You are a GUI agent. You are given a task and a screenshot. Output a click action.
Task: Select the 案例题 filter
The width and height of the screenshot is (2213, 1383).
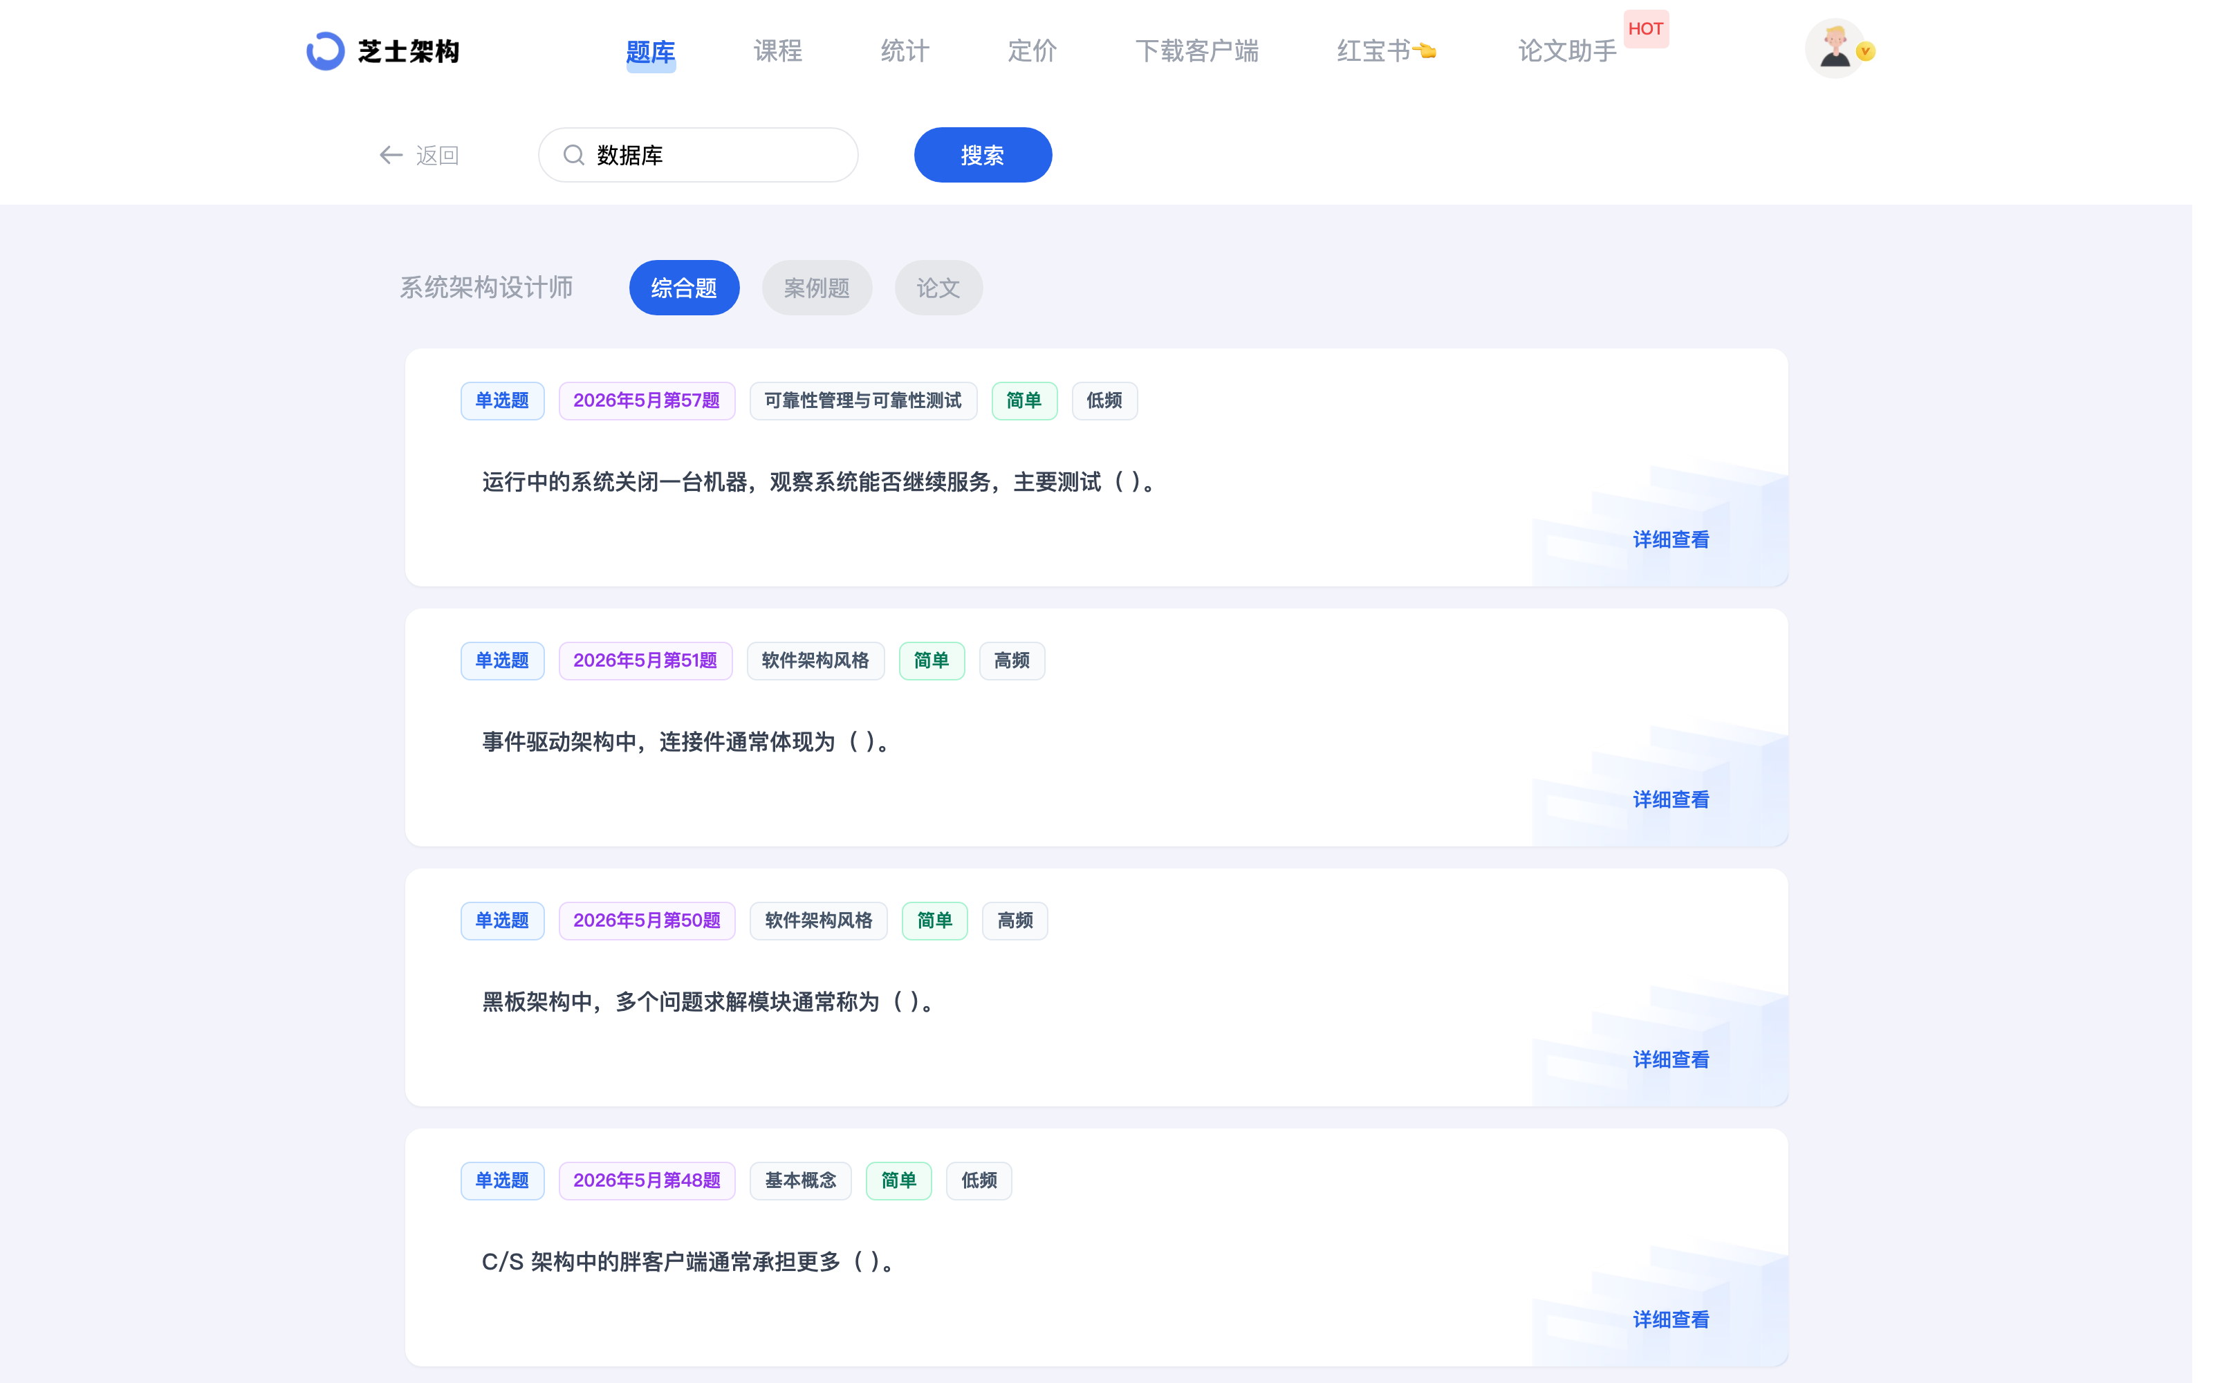[x=817, y=288]
